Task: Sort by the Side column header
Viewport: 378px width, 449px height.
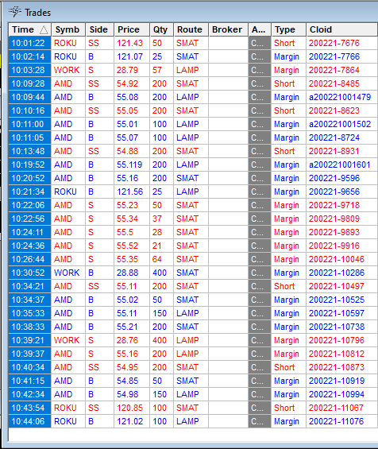Action: tap(99, 29)
